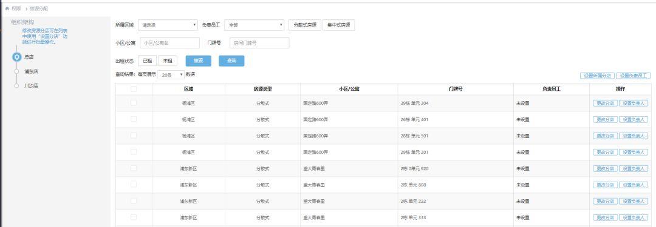Click 设置负责人 for row 28栋 单元 501

pos(634,136)
